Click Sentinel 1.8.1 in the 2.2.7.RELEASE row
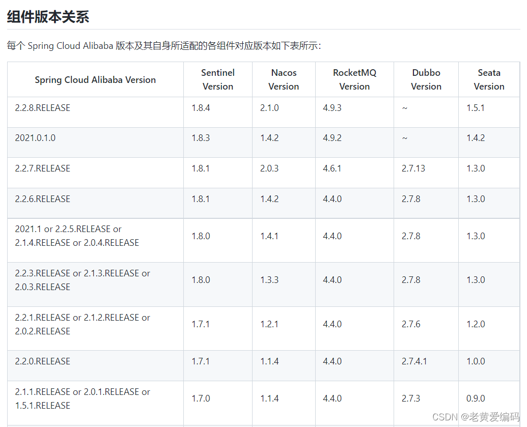Screen dimensions: 527x427 [x=201, y=168]
